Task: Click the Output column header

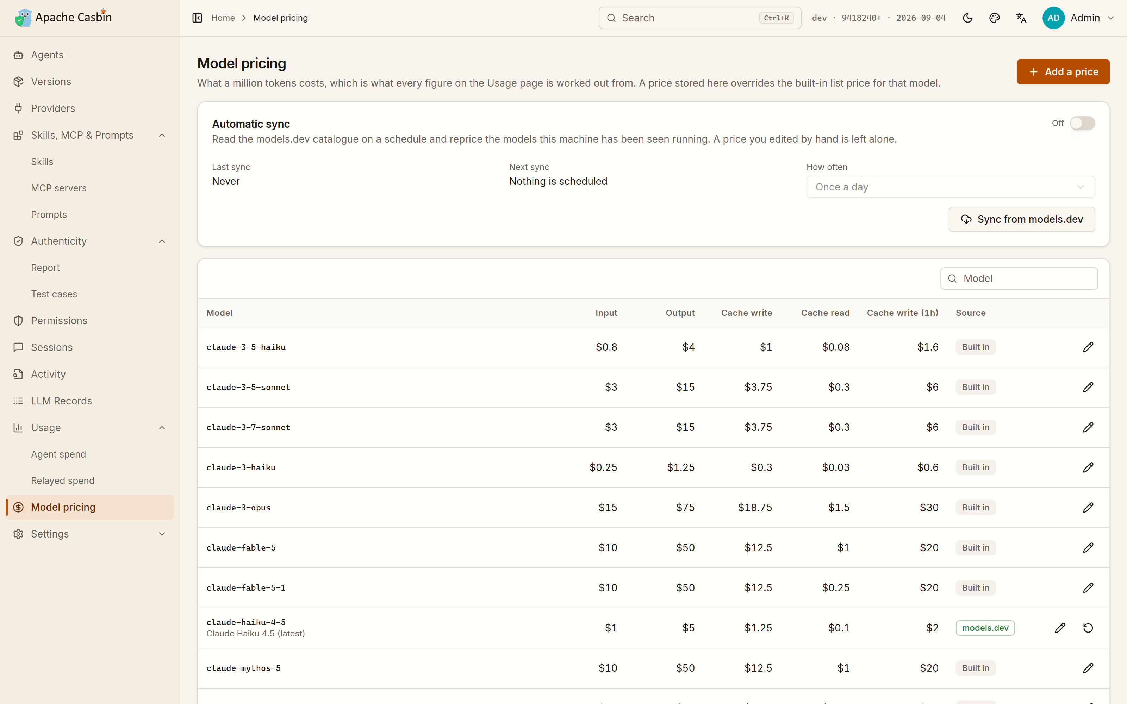Action: coord(680,313)
